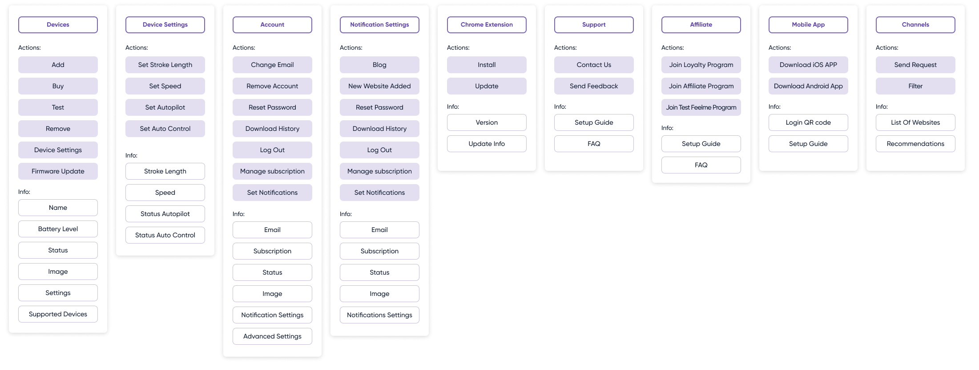Select the Set Autopilot action

165,107
